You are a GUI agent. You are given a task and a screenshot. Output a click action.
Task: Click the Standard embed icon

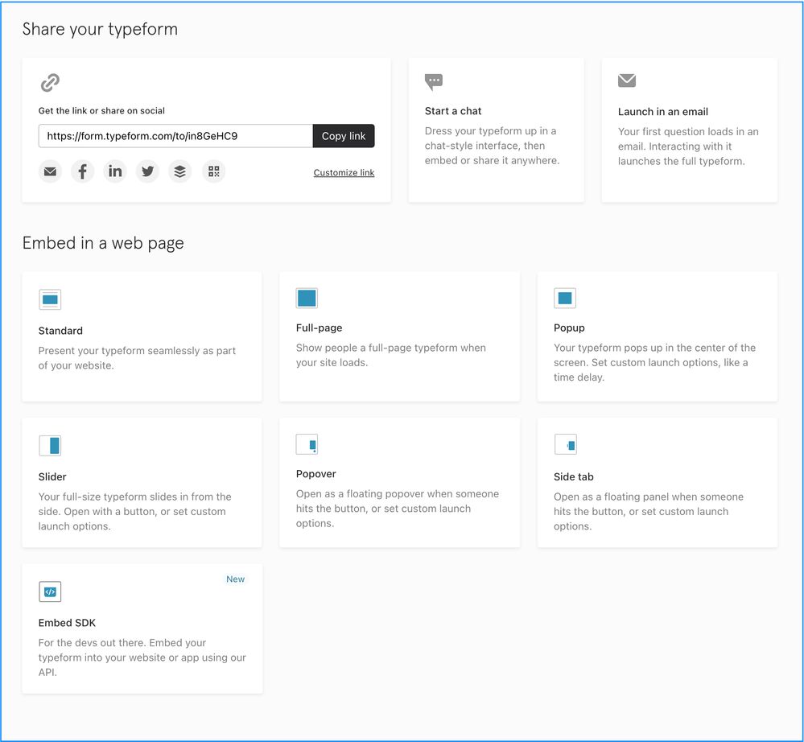coord(50,299)
